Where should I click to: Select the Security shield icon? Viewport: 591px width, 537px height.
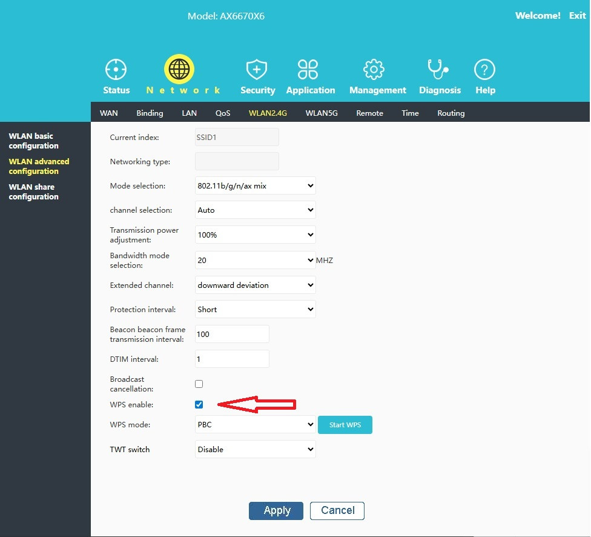coord(257,70)
